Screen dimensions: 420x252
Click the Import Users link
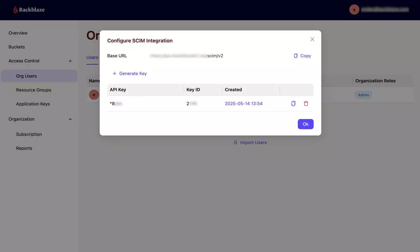pos(250,142)
